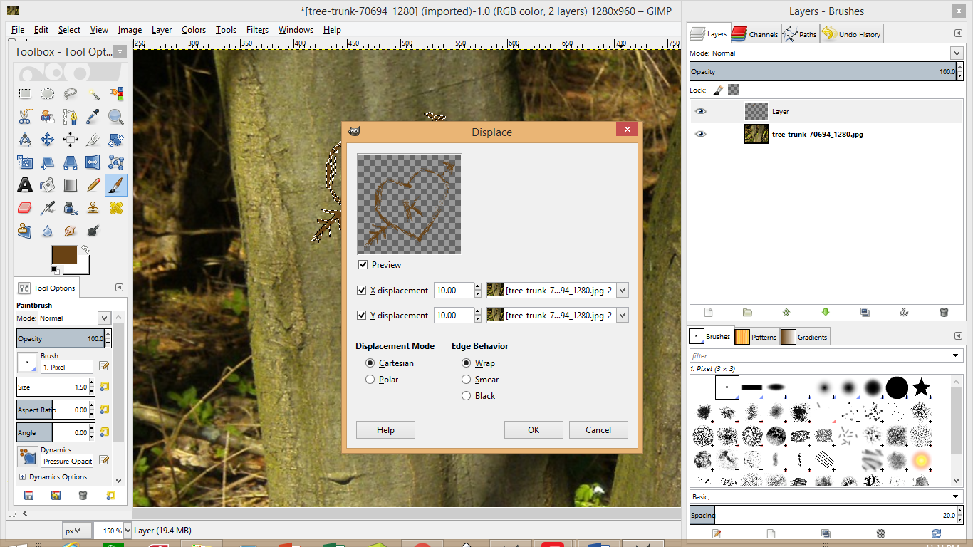
Task: Open the brush filter dropdown
Action: [x=957, y=355]
